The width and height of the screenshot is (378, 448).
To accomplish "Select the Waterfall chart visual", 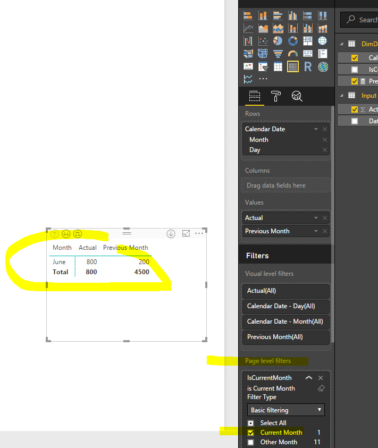I will (x=248, y=41).
